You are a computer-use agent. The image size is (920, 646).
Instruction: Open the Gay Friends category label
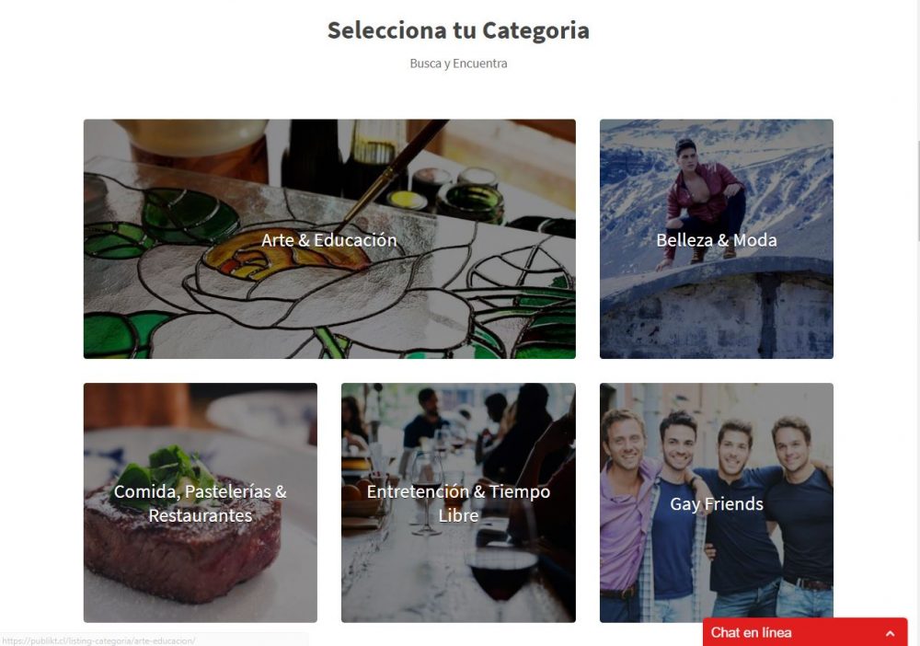(x=717, y=504)
